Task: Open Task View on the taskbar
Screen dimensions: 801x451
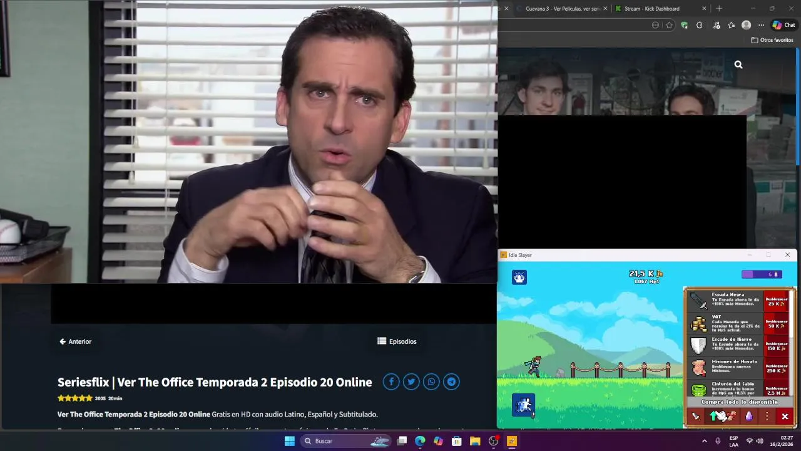Action: pyautogui.click(x=402, y=441)
